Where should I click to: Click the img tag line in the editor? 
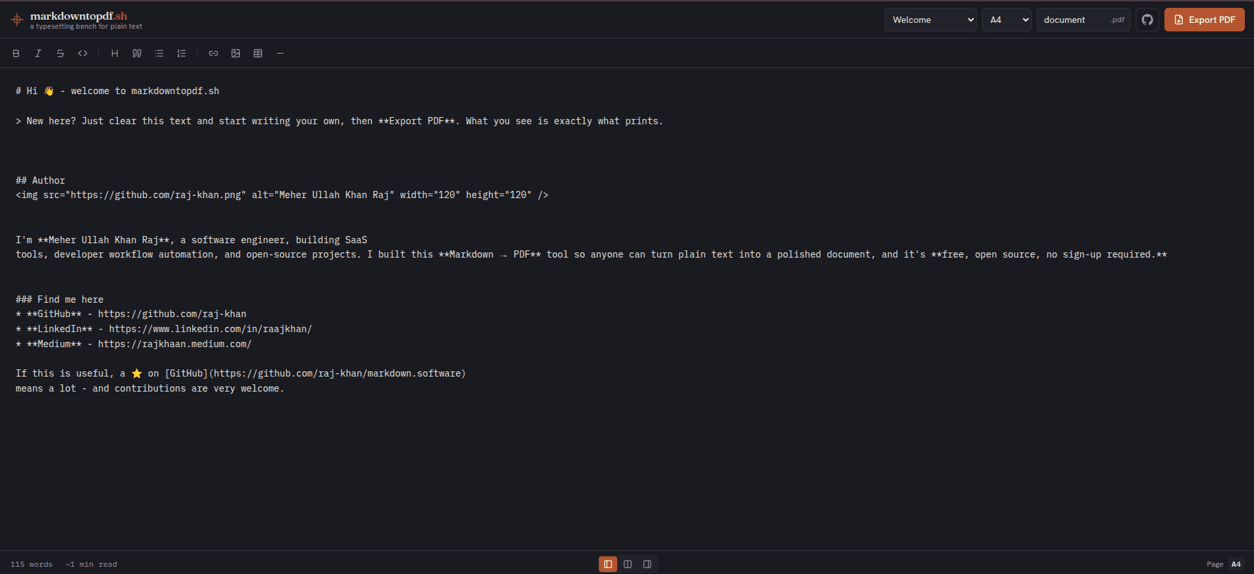pos(282,195)
